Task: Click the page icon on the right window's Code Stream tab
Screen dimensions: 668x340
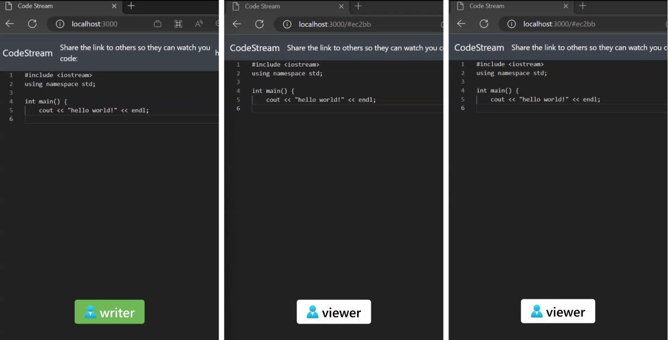Action: click(460, 6)
